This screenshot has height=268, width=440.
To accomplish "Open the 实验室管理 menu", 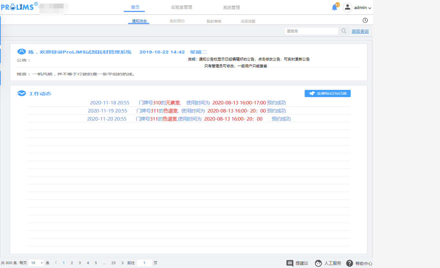I will click(182, 7).
